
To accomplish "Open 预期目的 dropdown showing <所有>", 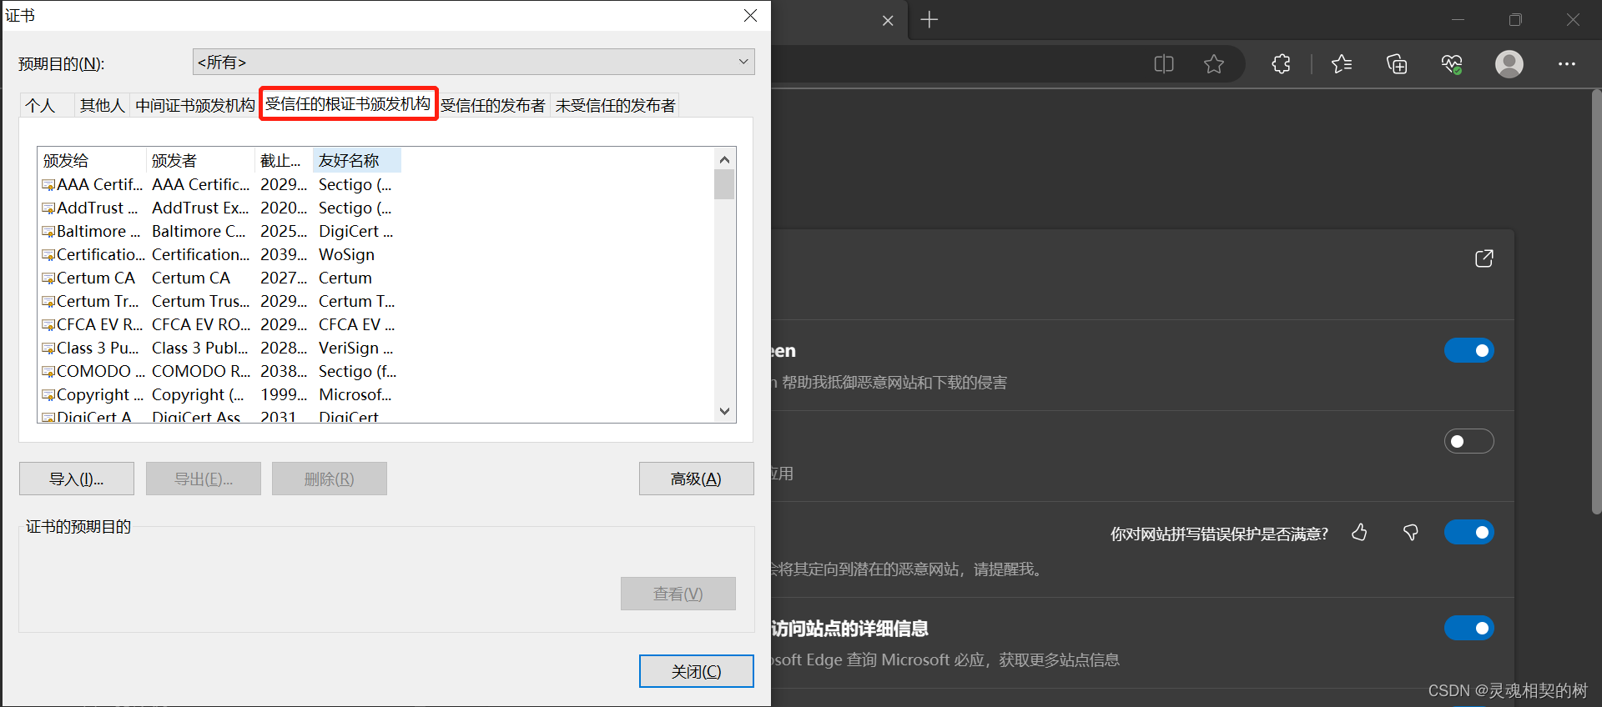I will click(x=474, y=62).
